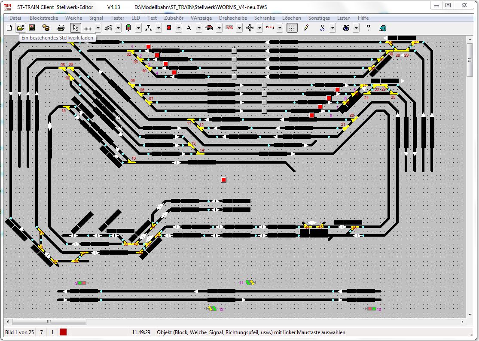This screenshot has width=479, height=341.
Task: Click the question mark help icon
Action: pyautogui.click(x=368, y=28)
